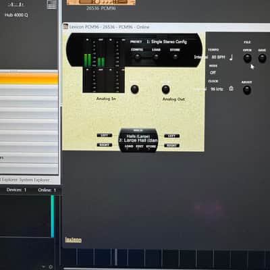This screenshot has width=270, height=270.
Task: Click the settings icon at bottom left corner
Action: point(51,267)
